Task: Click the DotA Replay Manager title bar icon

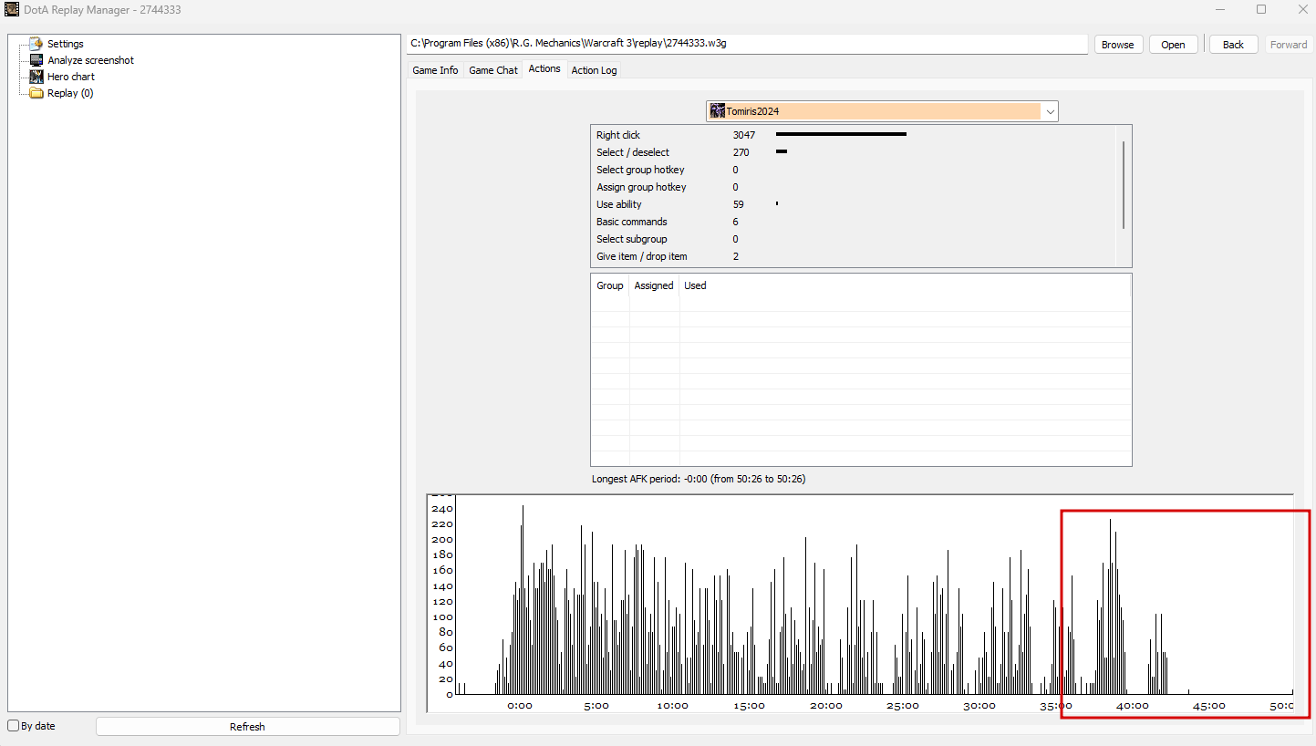Action: coord(12,10)
